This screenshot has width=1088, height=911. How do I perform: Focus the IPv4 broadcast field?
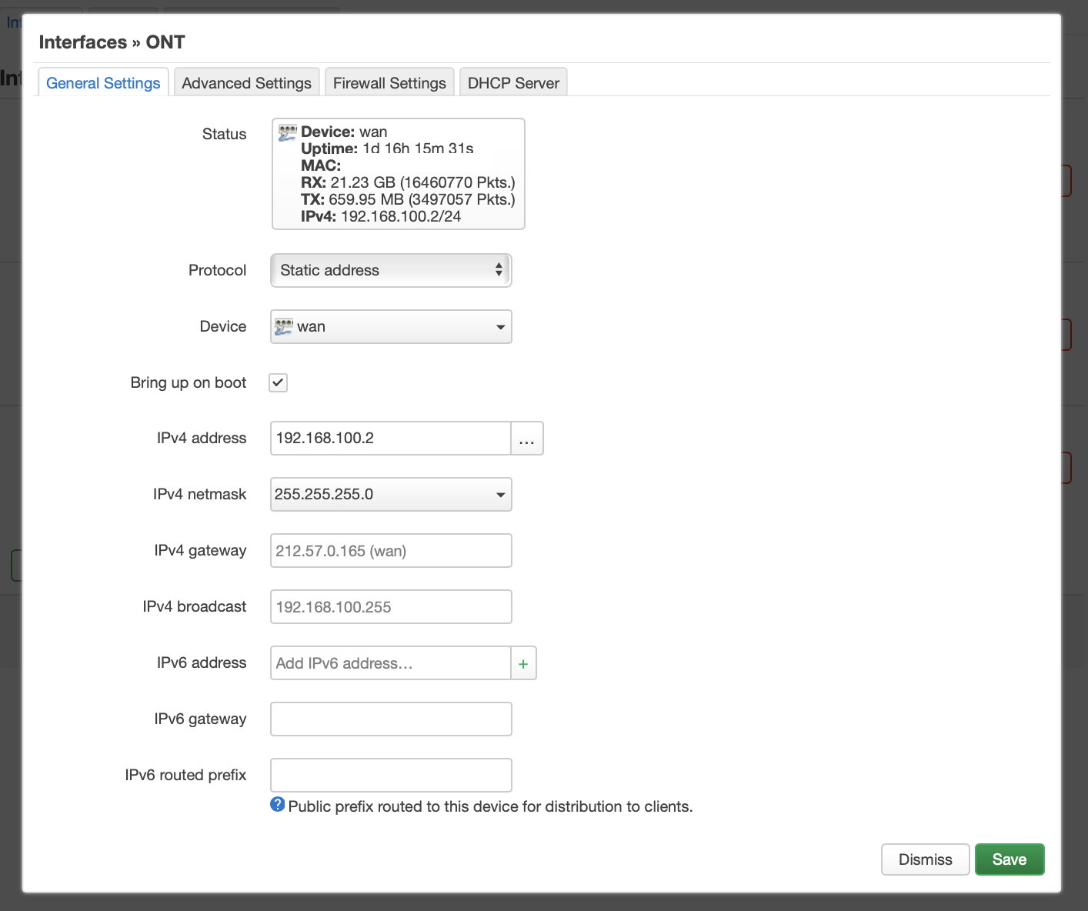(391, 606)
